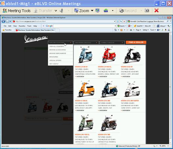Open the Tools menu in menu bar
The height and width of the screenshot is (149, 173).
[29, 26]
